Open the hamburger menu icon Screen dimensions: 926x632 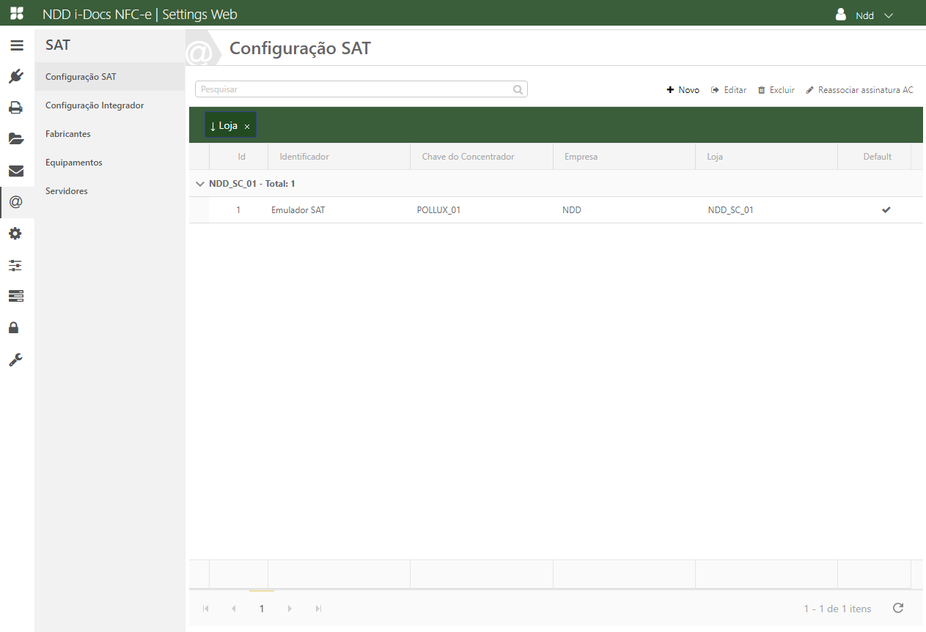point(16,45)
